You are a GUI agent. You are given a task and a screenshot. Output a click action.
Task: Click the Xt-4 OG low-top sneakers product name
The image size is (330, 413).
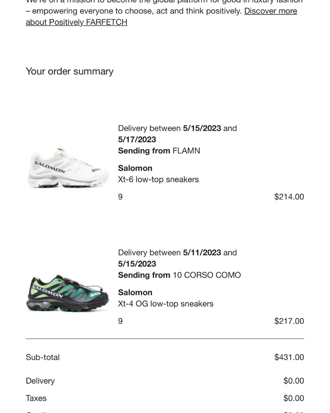166,304
